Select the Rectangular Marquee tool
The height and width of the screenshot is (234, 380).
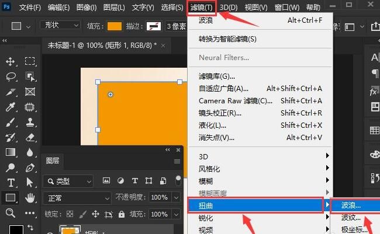[x=30, y=61]
